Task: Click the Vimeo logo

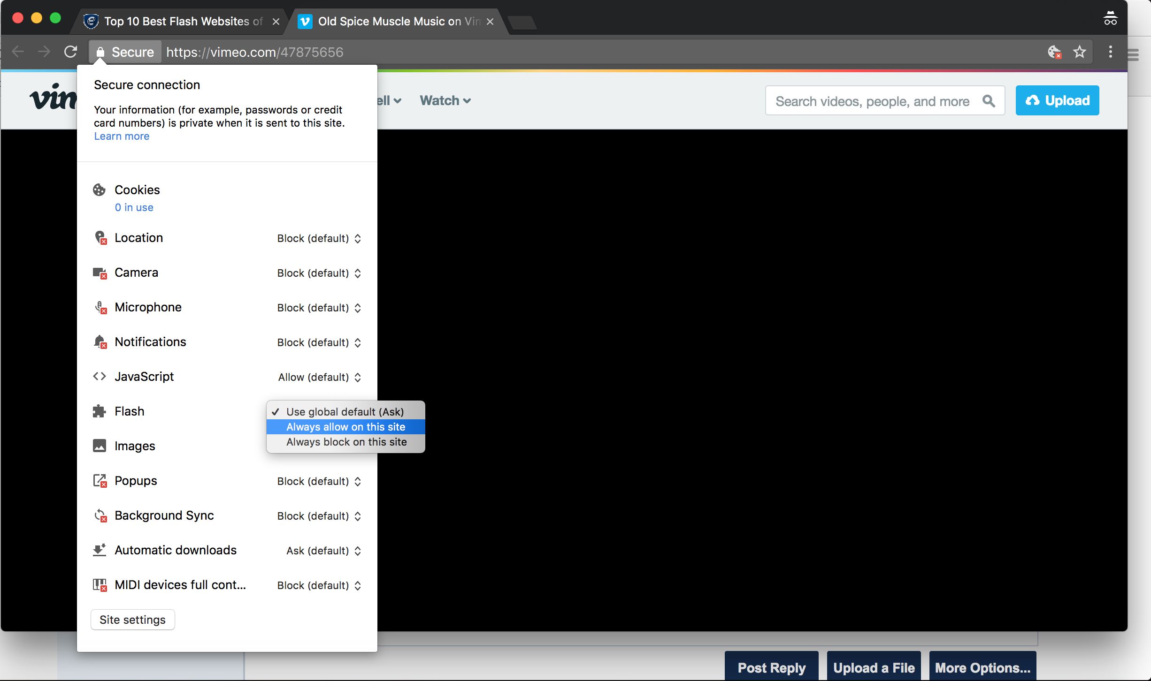Action: tap(53, 98)
